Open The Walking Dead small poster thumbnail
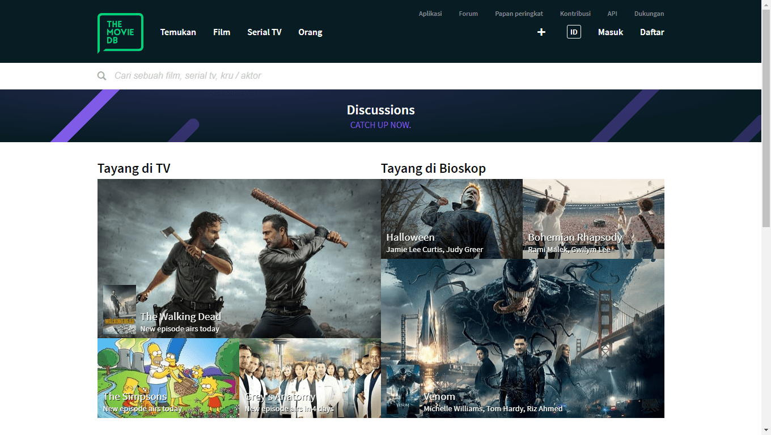The width and height of the screenshot is (771, 435). [x=120, y=309]
